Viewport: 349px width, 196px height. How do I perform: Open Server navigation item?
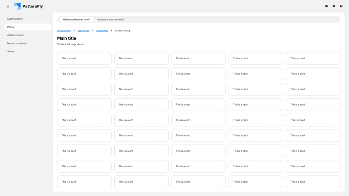click(x=11, y=51)
